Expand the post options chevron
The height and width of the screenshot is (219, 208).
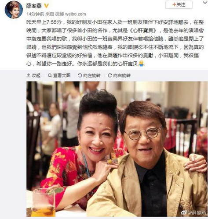205,2
